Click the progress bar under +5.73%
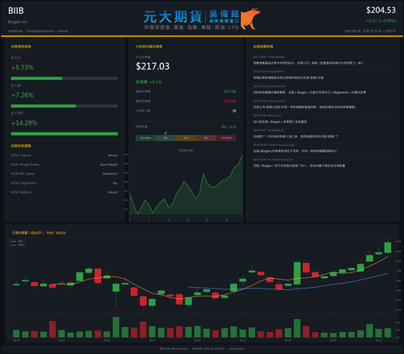Screen dimensions: 404x354 (x=65, y=78)
